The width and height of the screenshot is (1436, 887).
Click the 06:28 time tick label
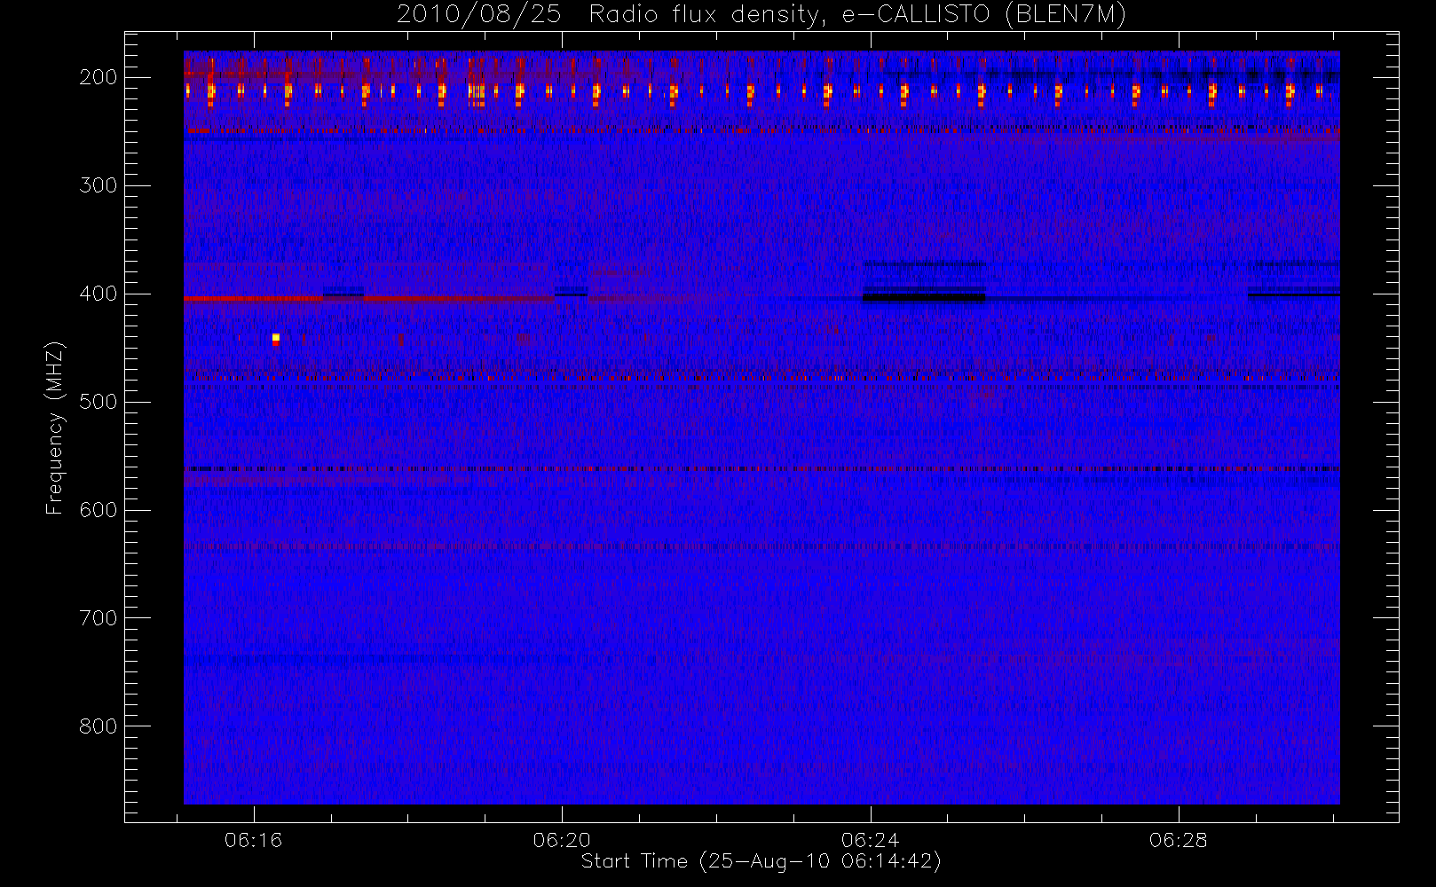(x=1179, y=840)
